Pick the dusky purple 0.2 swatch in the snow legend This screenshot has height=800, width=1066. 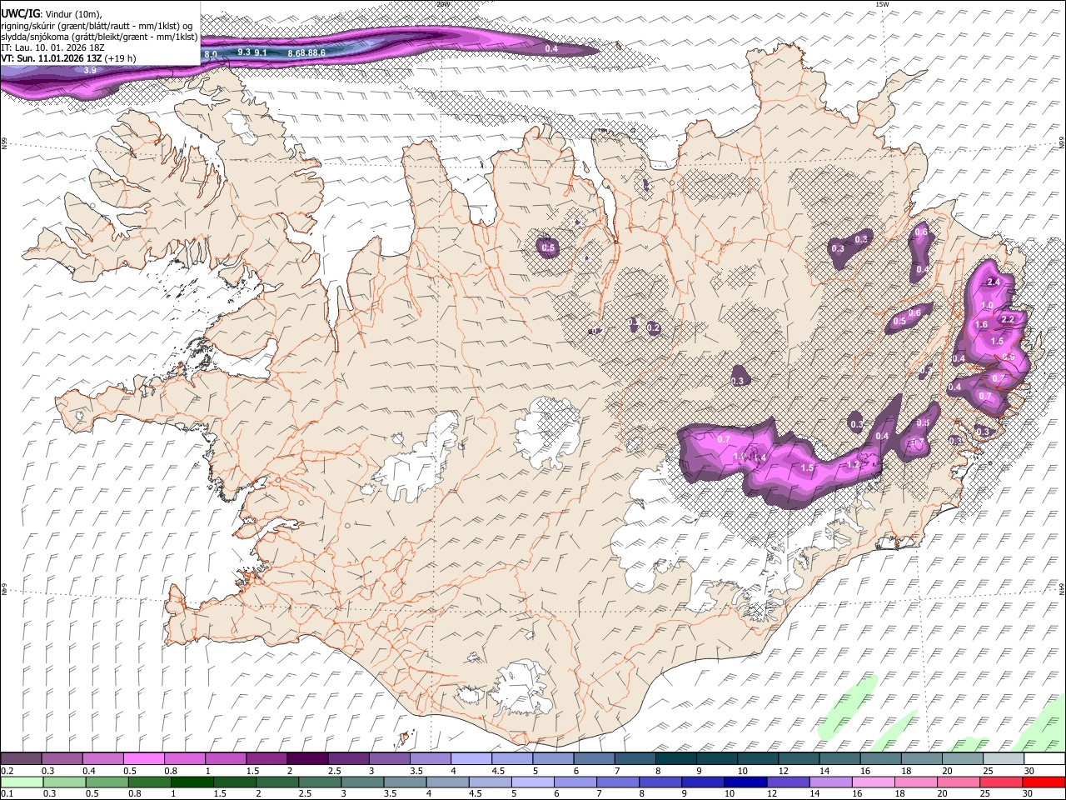pyautogui.click(x=21, y=759)
